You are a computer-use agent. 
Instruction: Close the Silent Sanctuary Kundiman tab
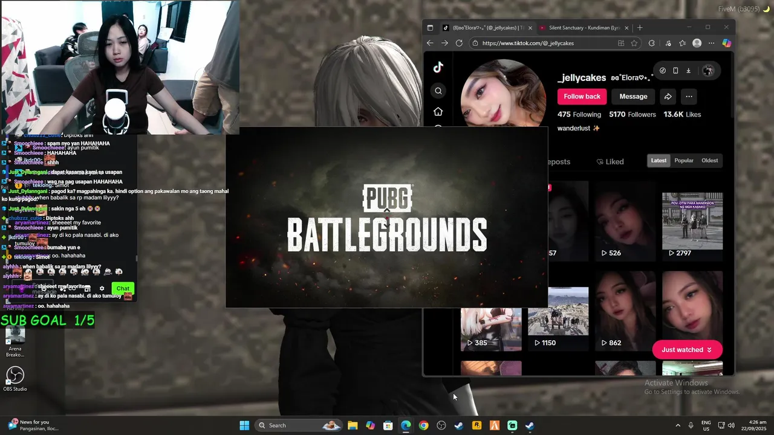tap(626, 28)
